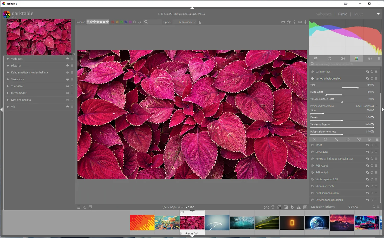This screenshot has width=384, height=238.
Task: Open shortcuts keyboard icon in top bar
Action: pyautogui.click(x=300, y=22)
